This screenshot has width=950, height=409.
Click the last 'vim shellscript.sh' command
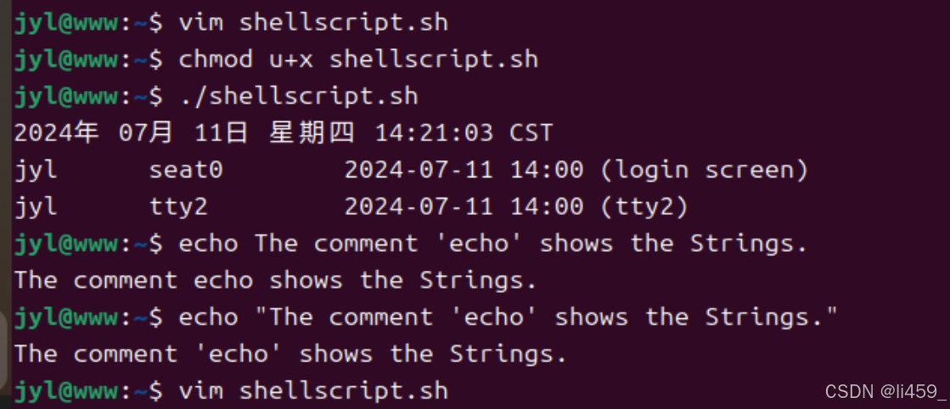click(313, 391)
